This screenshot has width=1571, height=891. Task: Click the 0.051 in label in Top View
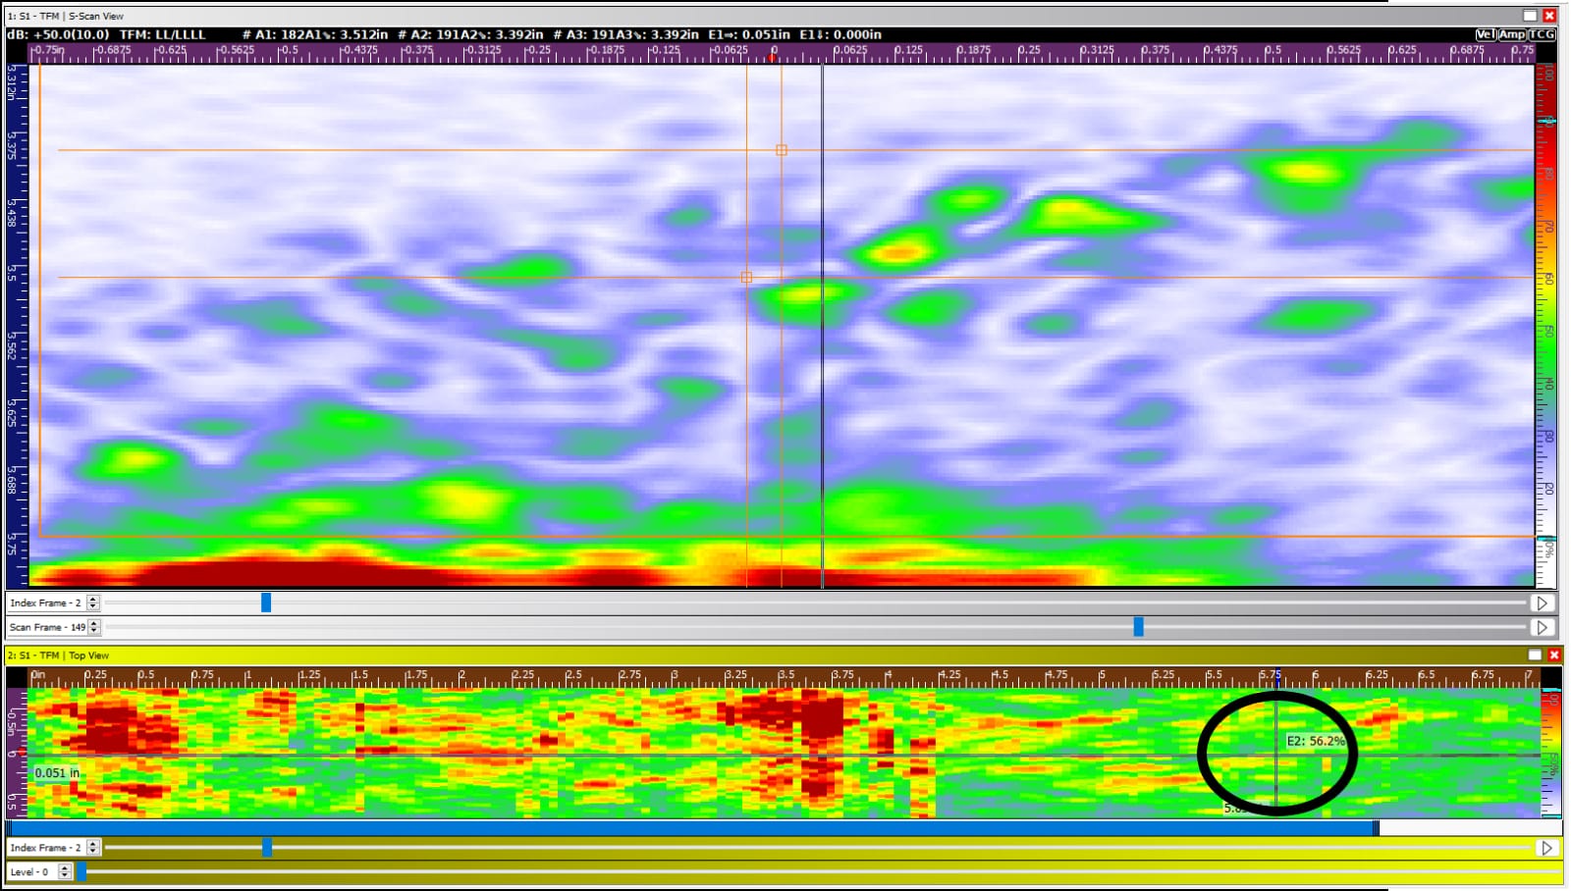pos(57,773)
